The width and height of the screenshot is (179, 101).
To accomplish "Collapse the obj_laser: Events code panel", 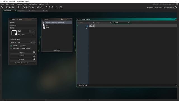I will tap(78, 19).
